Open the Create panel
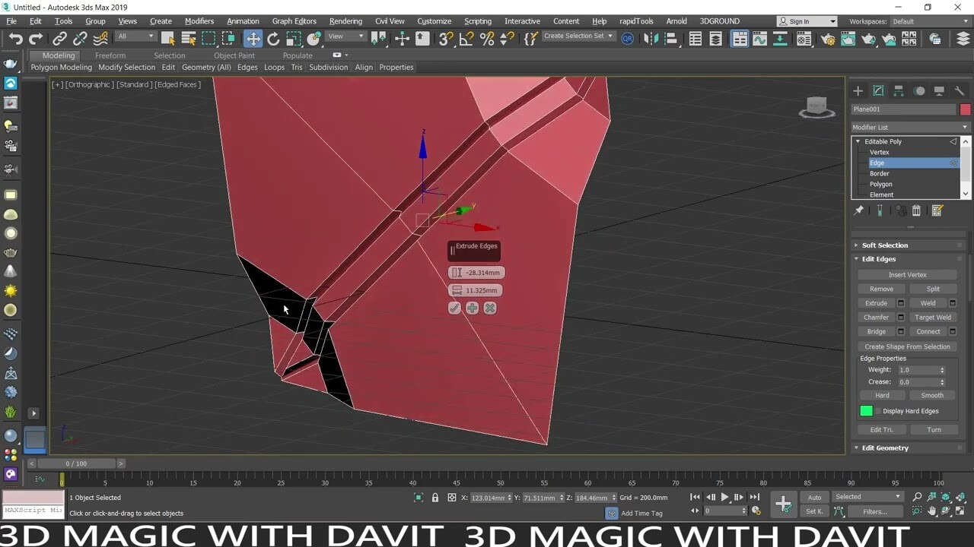Image resolution: width=974 pixels, height=547 pixels. point(858,90)
